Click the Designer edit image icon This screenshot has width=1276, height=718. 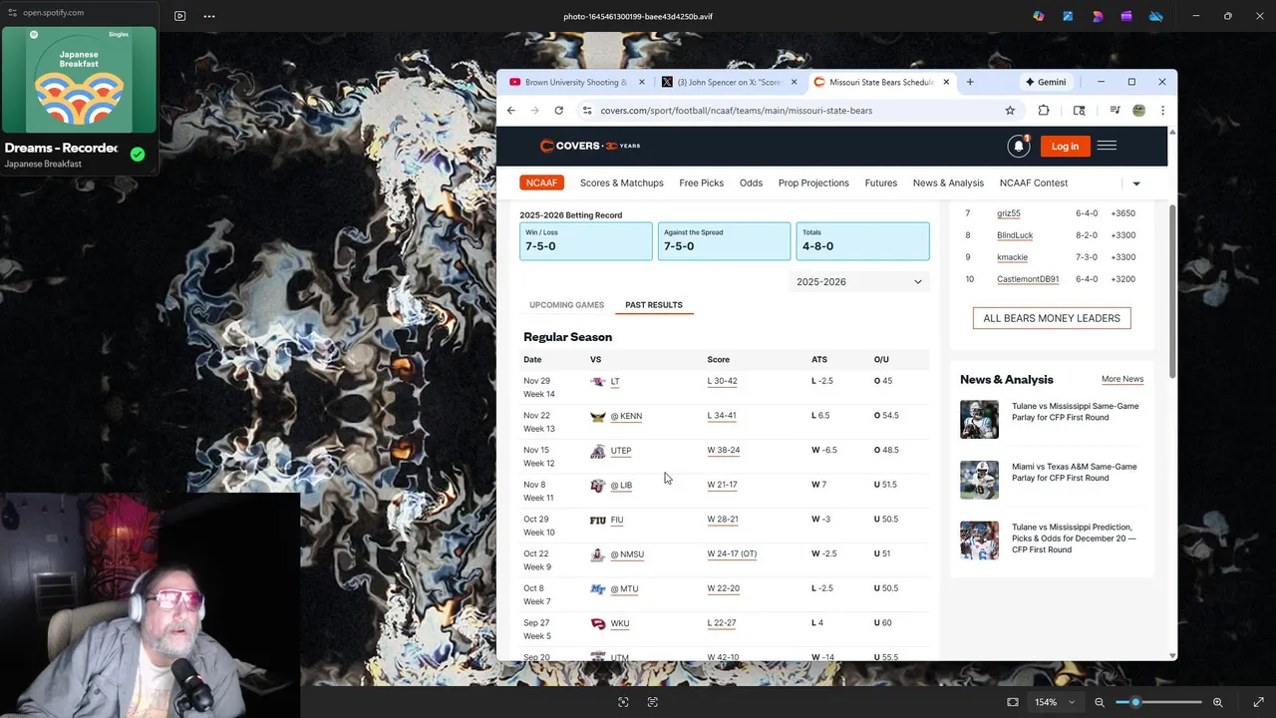(x=1068, y=16)
